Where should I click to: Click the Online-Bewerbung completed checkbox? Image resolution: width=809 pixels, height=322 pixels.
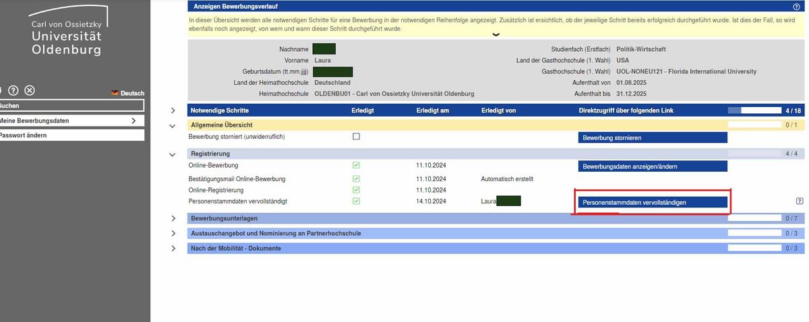356,165
